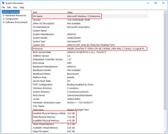Select the BaseBoard Name row
168x134 pixels.
[x=90, y=74]
